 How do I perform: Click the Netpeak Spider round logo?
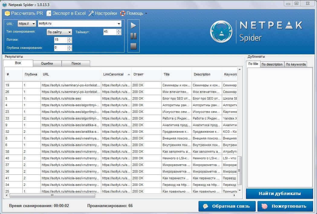pyautogui.click(x=221, y=32)
